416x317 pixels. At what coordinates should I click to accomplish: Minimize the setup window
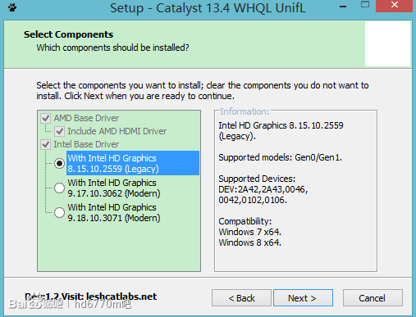coord(343,7)
